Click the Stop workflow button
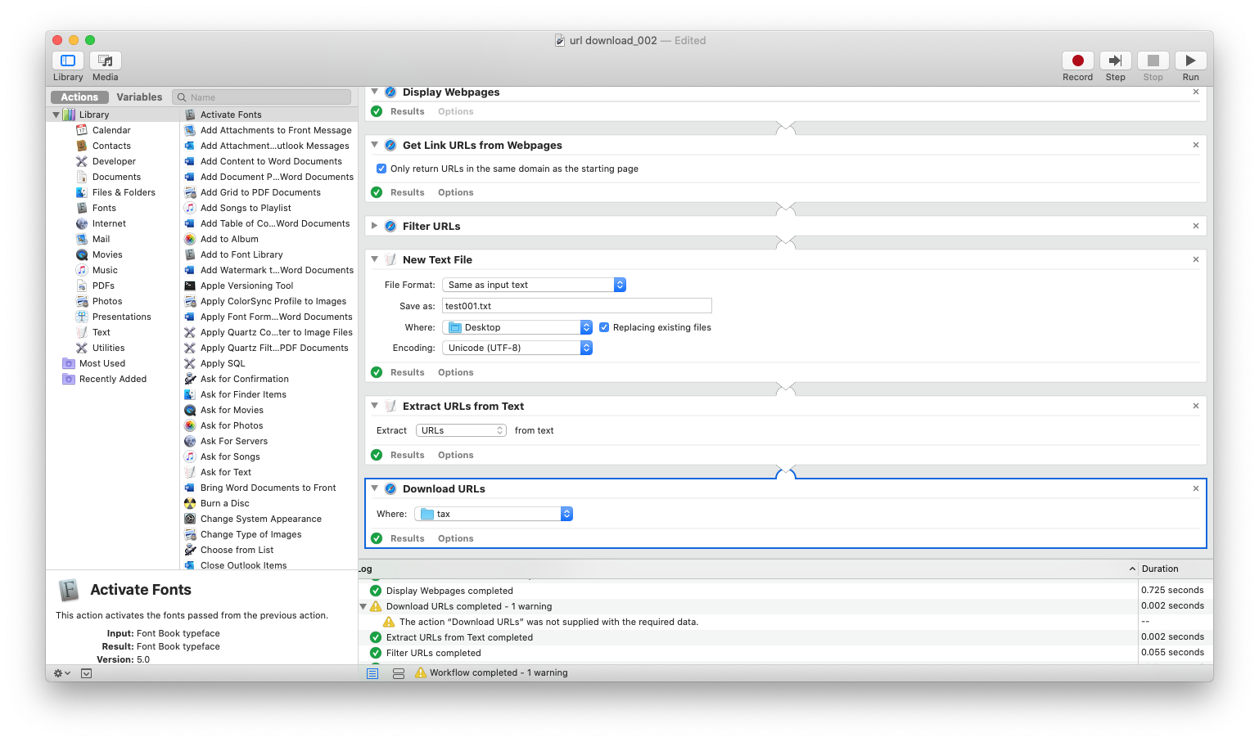1259x742 pixels. pyautogui.click(x=1153, y=61)
